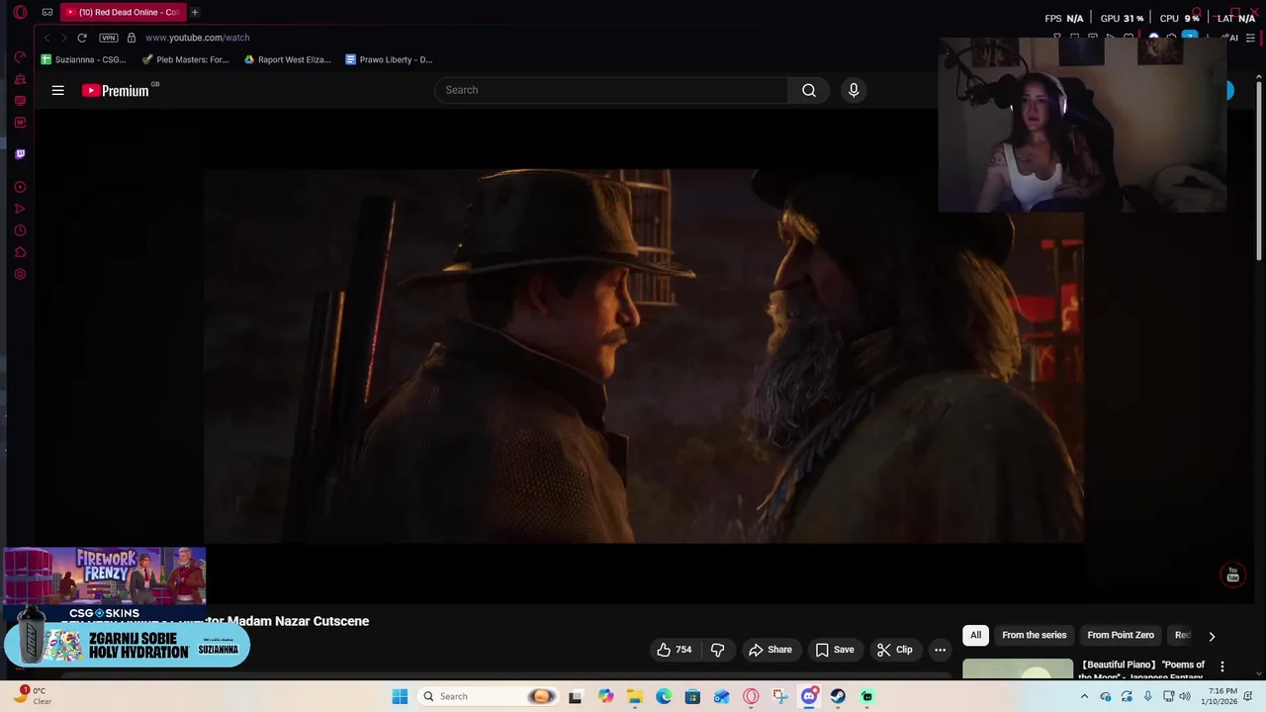The image size is (1266, 712).
Task: Open Windows Start menu
Action: (400, 696)
